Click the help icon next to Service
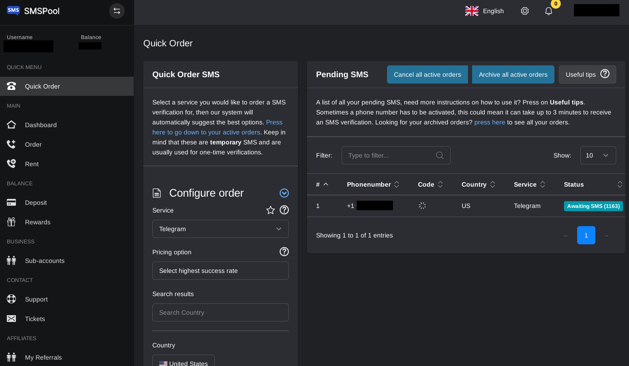 click(284, 210)
